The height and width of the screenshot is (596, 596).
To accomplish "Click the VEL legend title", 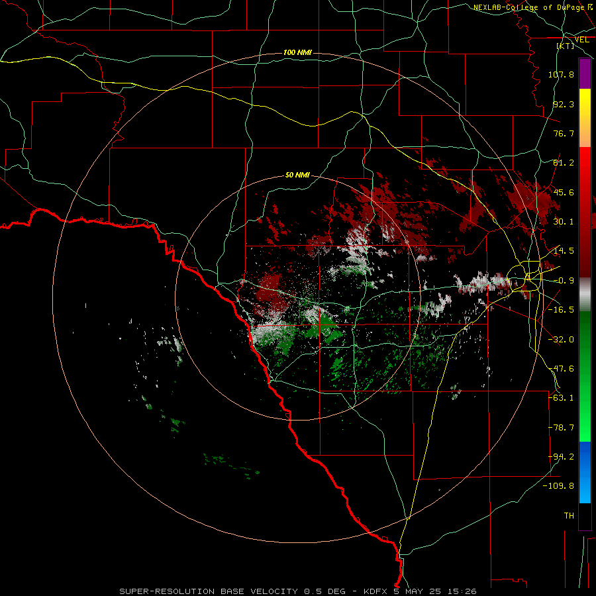I will 581,40.
